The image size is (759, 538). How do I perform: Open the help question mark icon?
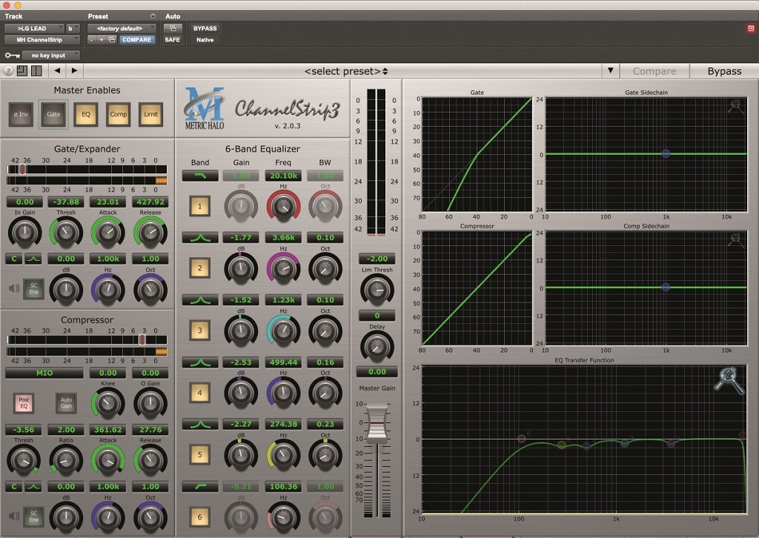coord(8,71)
